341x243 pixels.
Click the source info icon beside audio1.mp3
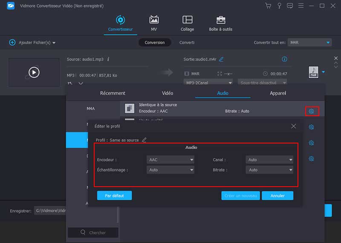pos(108,59)
